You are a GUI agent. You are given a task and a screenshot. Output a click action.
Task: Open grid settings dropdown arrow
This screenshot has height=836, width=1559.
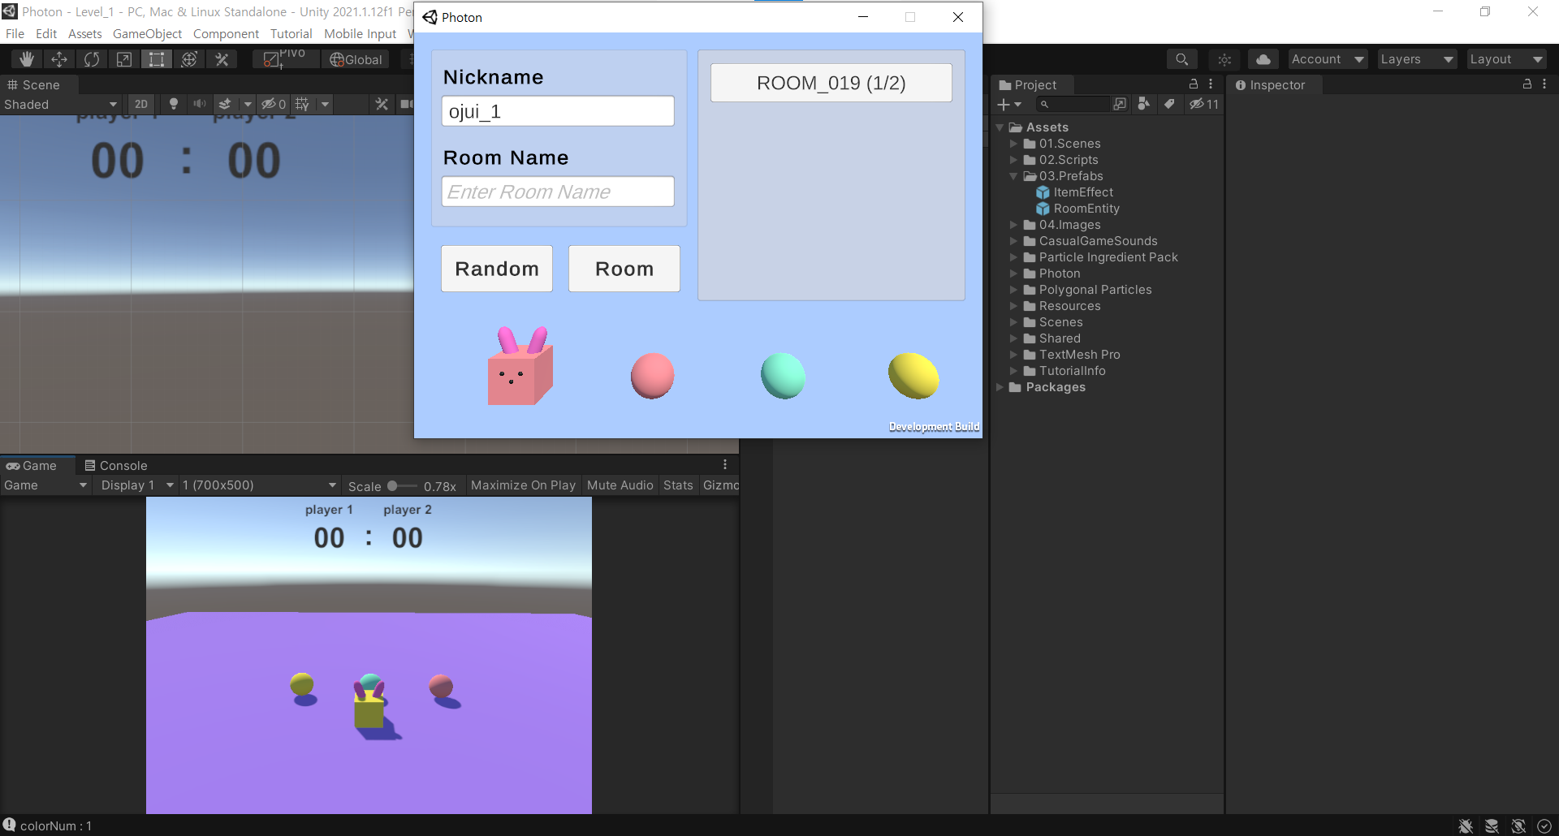pos(325,104)
